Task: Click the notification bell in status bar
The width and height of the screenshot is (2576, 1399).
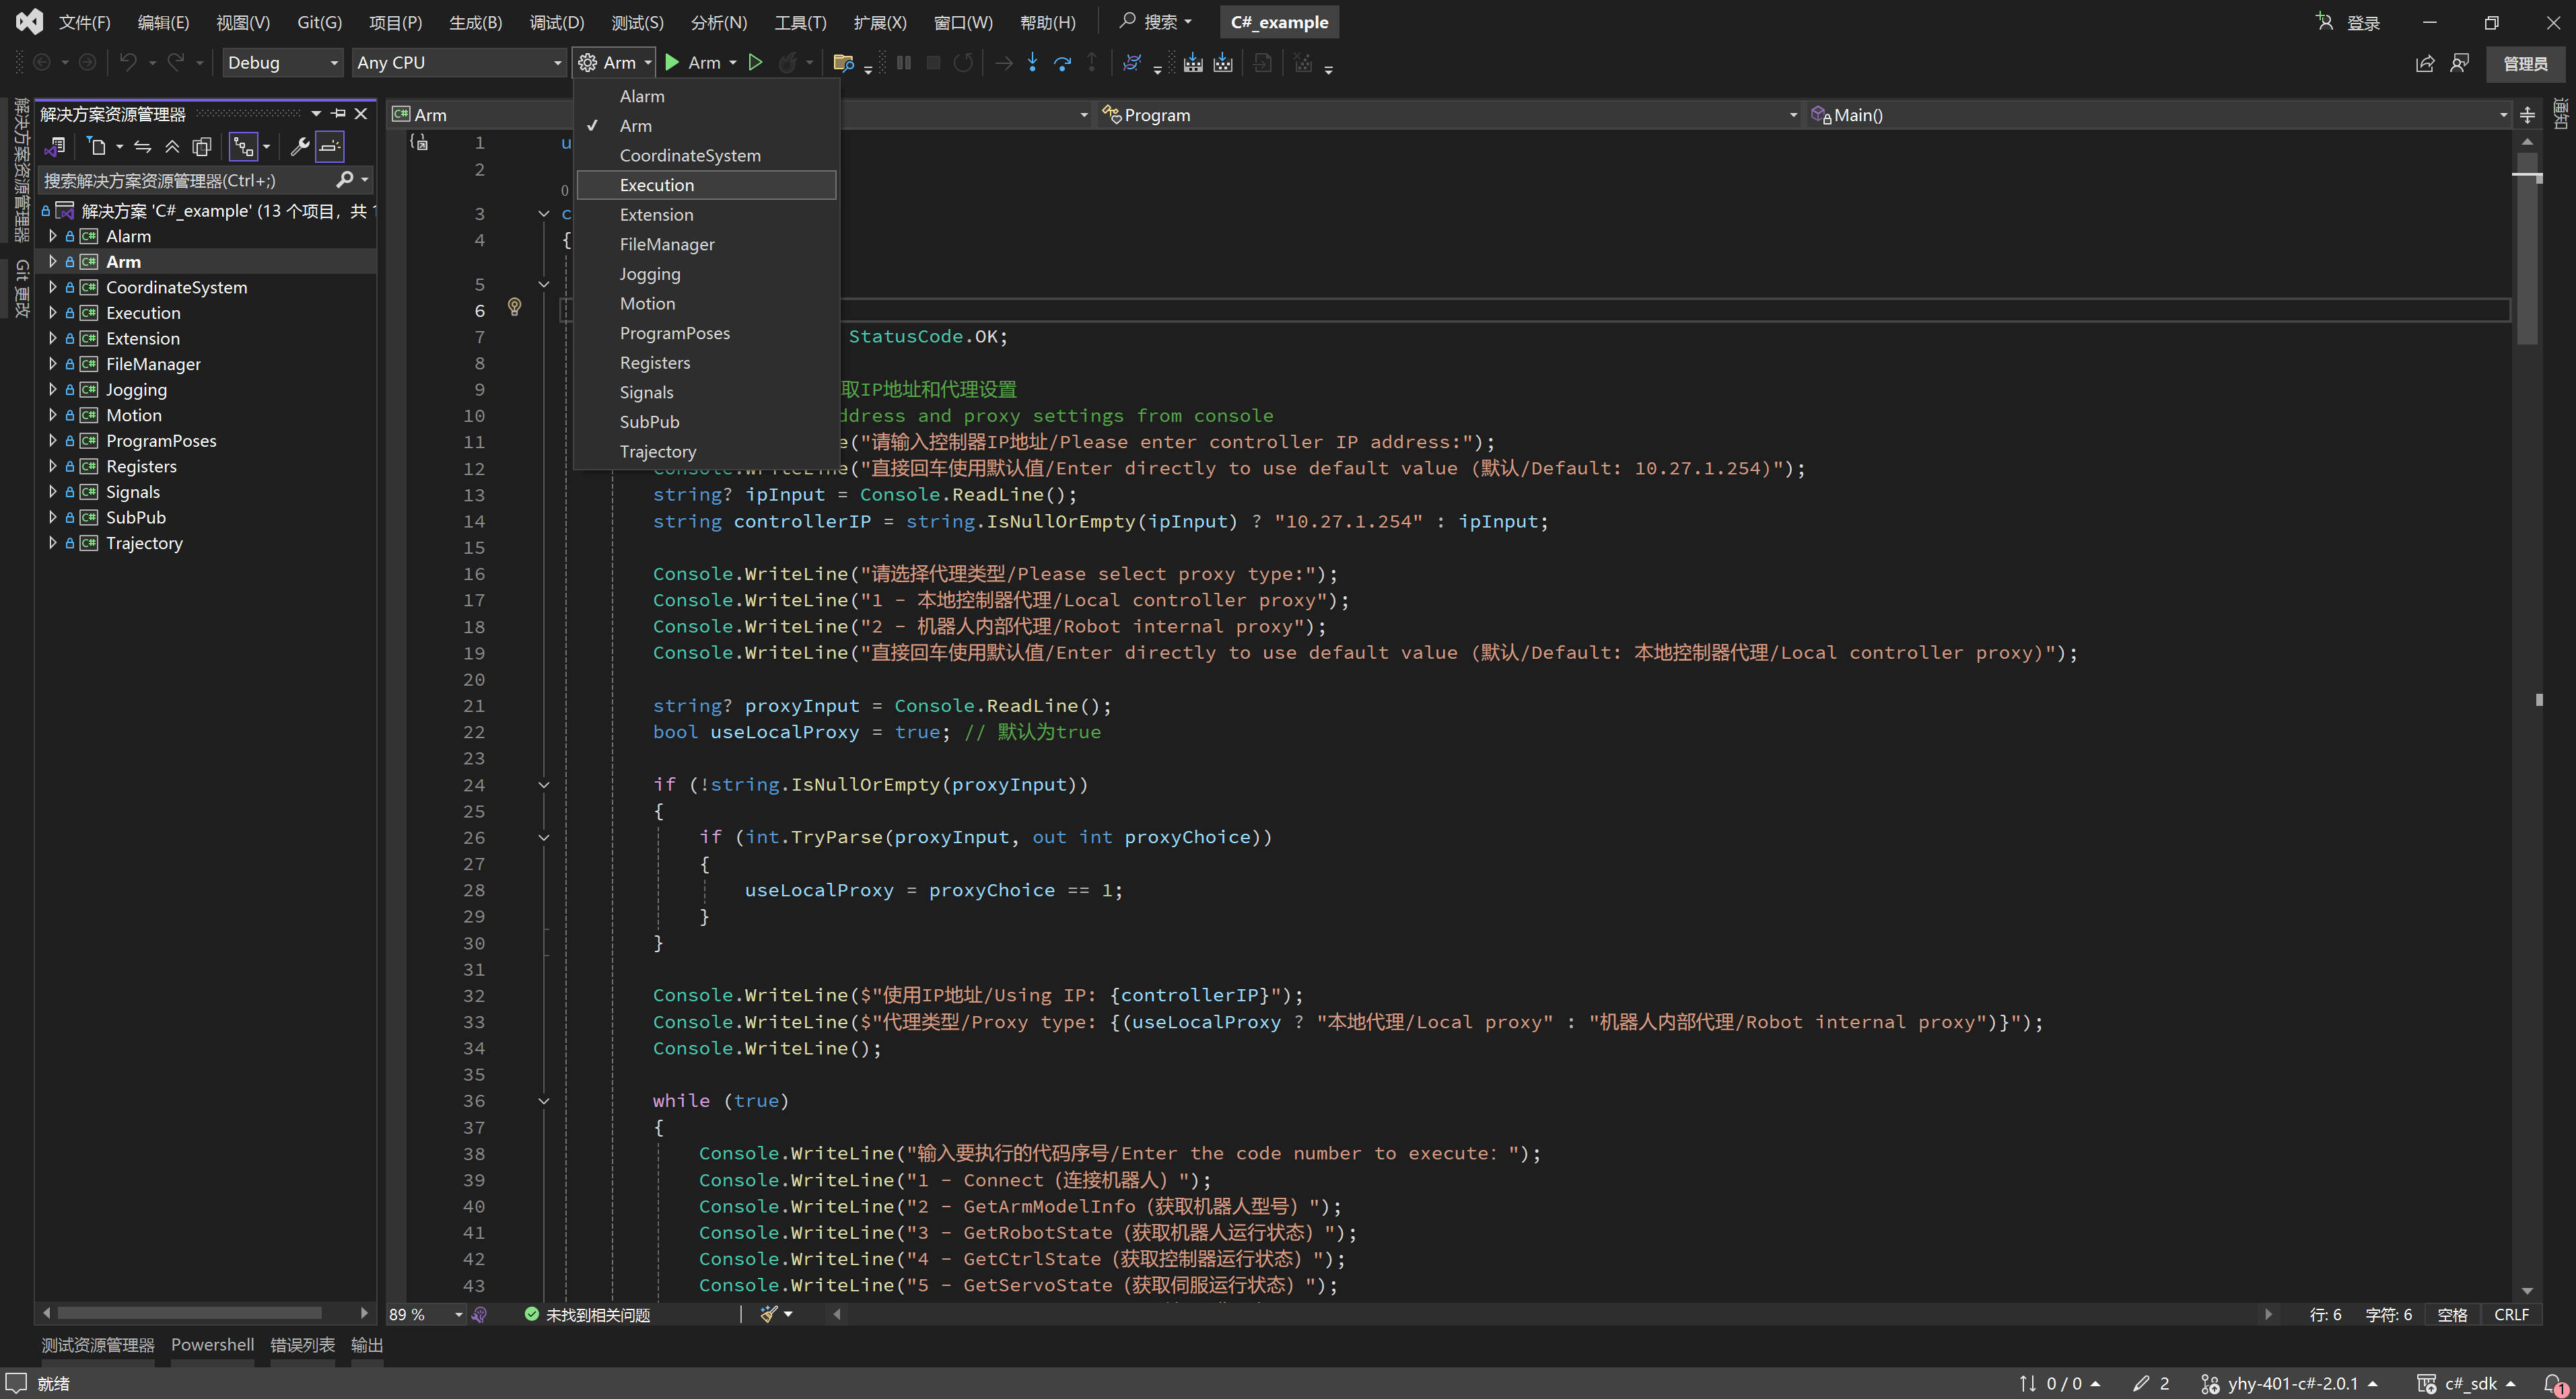Action: (x=2553, y=1384)
